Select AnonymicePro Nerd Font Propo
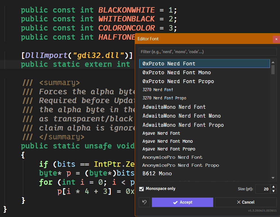280x217 pixels. coord(204,165)
